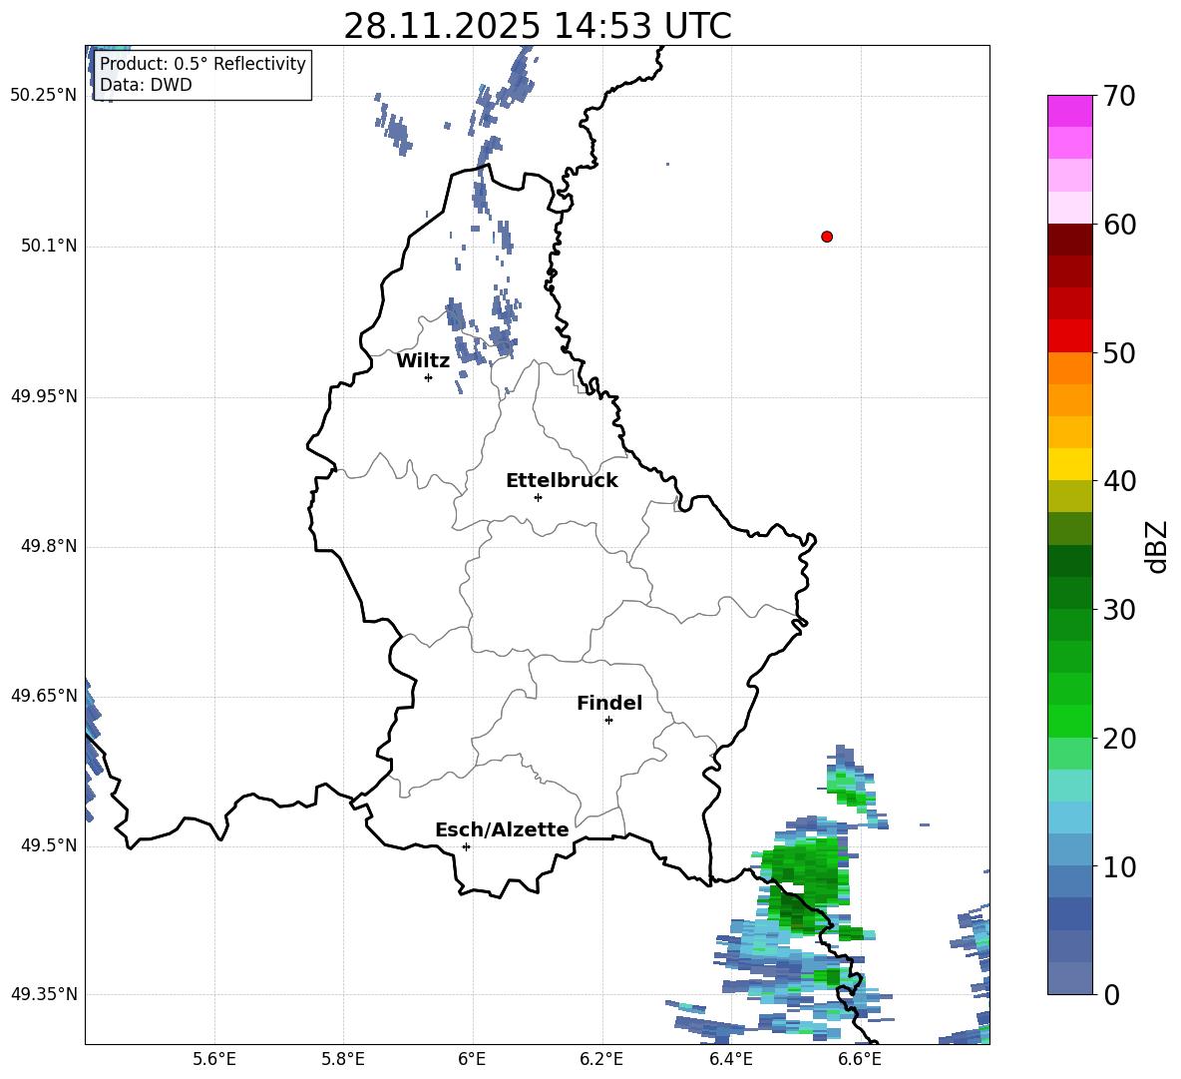Click the 'Data: DWD' legend text

click(x=146, y=85)
